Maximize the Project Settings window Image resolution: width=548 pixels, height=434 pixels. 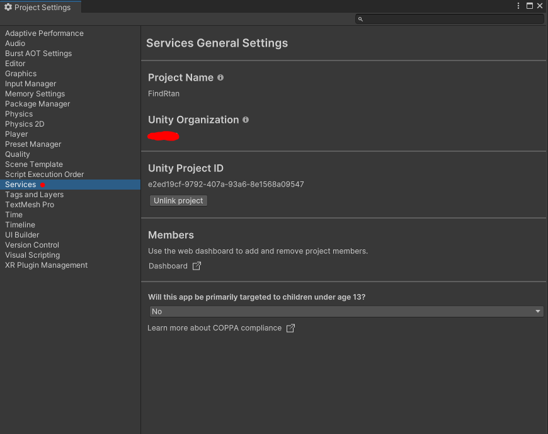[x=530, y=6]
